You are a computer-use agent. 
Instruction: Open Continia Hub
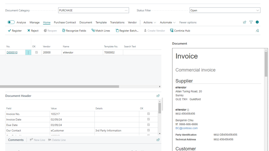(x=180, y=31)
